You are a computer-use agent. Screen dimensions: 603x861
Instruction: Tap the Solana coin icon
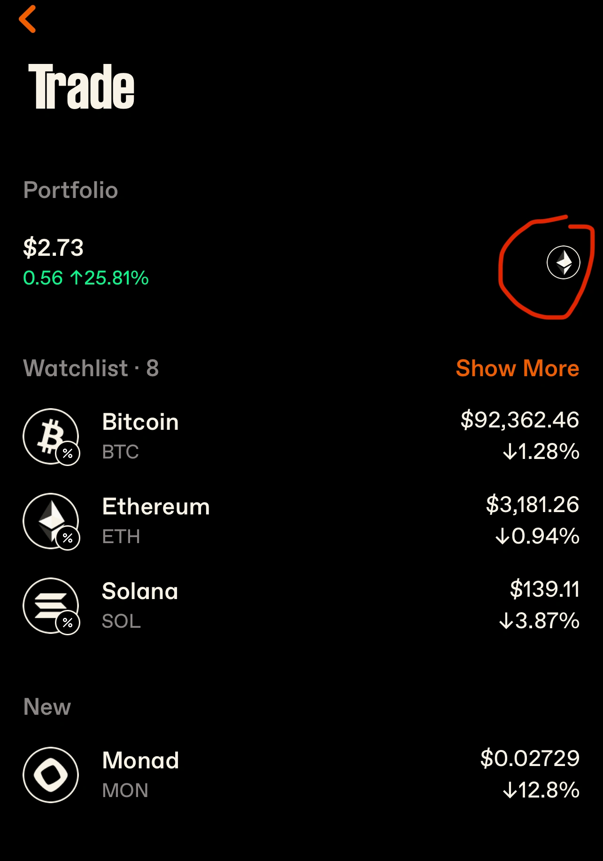(x=50, y=605)
